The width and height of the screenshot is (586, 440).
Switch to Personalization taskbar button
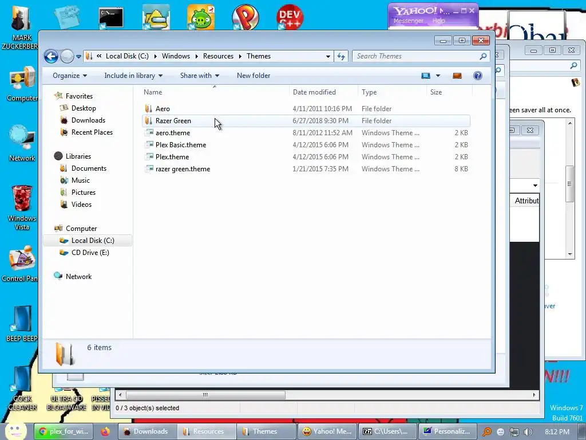click(446, 431)
